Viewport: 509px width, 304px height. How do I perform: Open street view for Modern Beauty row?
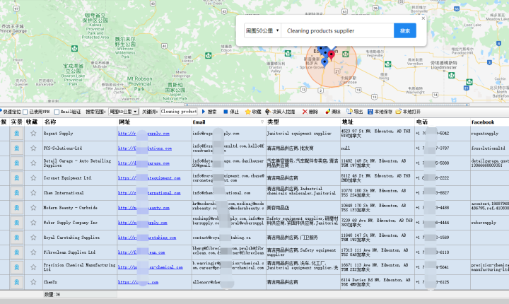(16, 208)
